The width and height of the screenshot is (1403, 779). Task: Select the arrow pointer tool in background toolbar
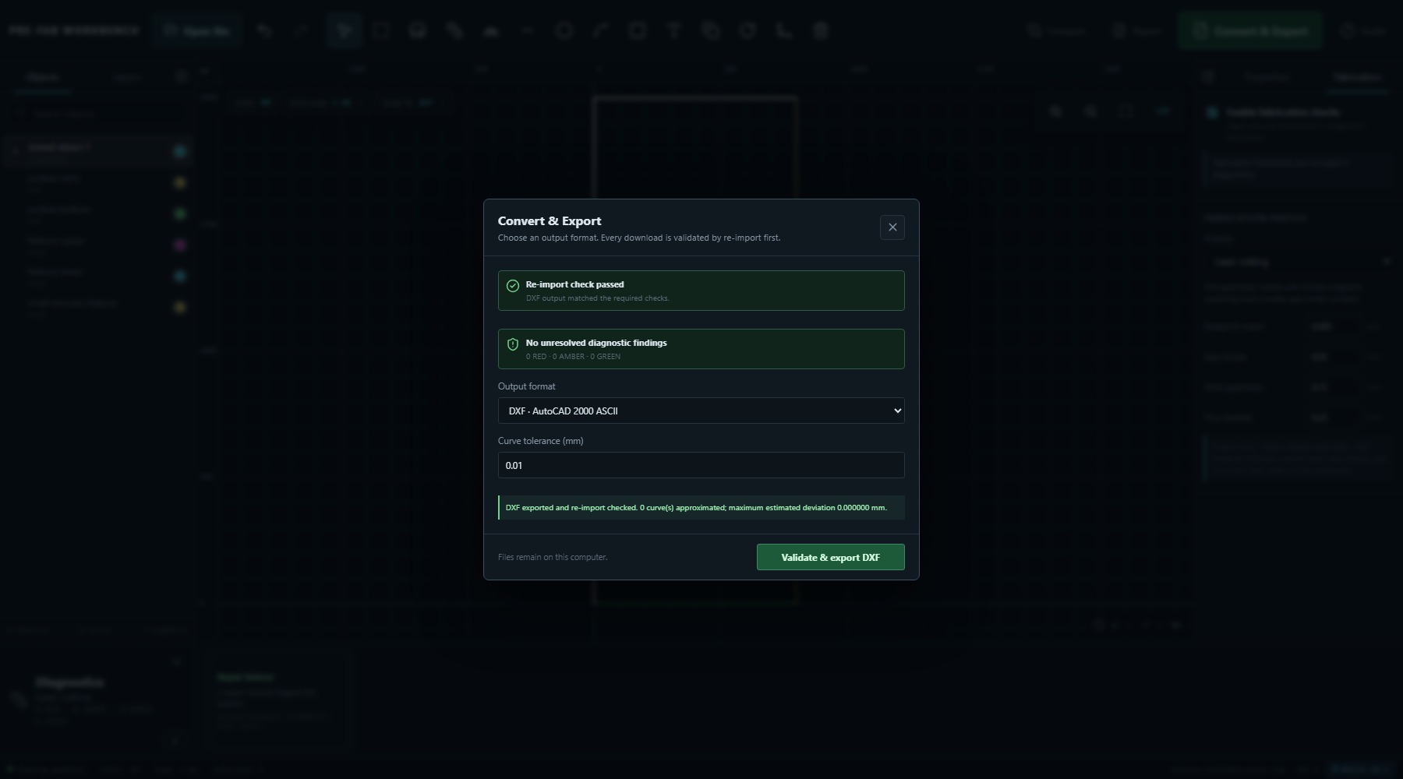[x=345, y=31]
